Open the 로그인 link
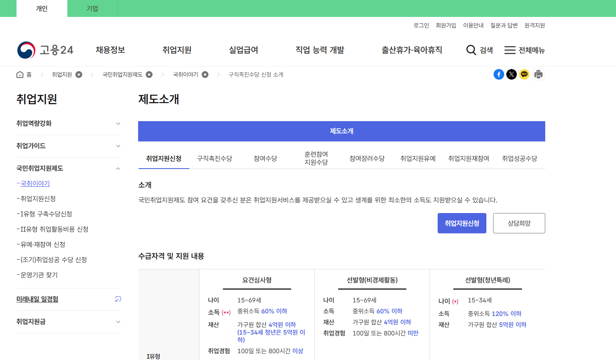This screenshot has width=616, height=360. point(422,25)
